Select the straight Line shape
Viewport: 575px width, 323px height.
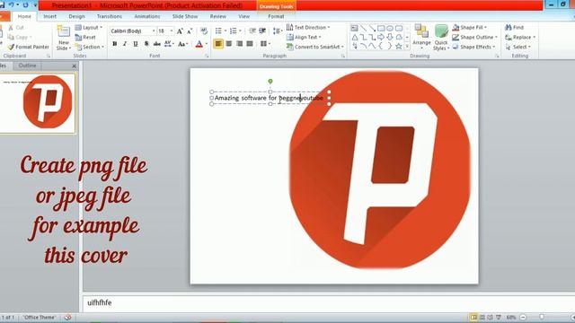(x=363, y=28)
